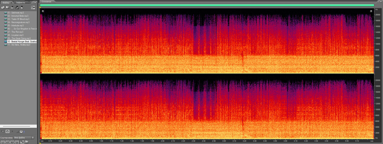Image resolution: width=383 pixels, height=144 pixels.
Task: Click the green zoom navigation bar
Action: (207, 5)
